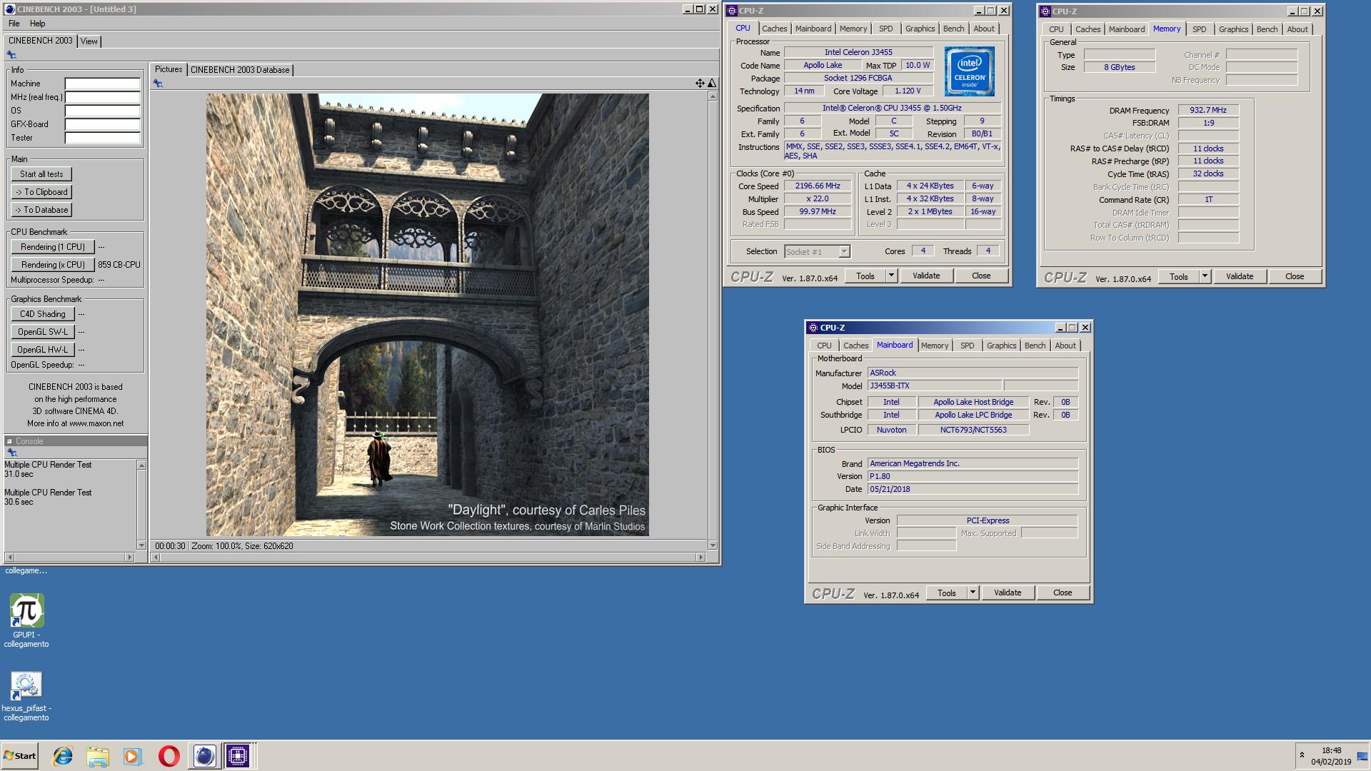This screenshot has height=771, width=1371.
Task: Click the DRAM Frequency value 932.7 MHz
Action: [1207, 111]
